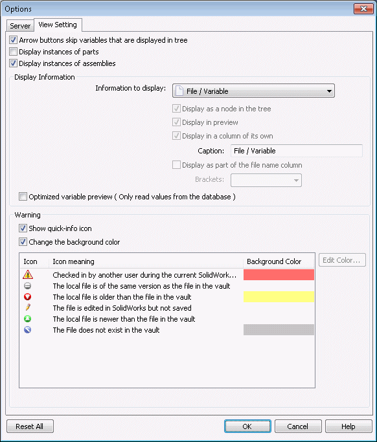377x442 pixels.
Task: Select the gray same-version status icon
Action: tap(28, 286)
